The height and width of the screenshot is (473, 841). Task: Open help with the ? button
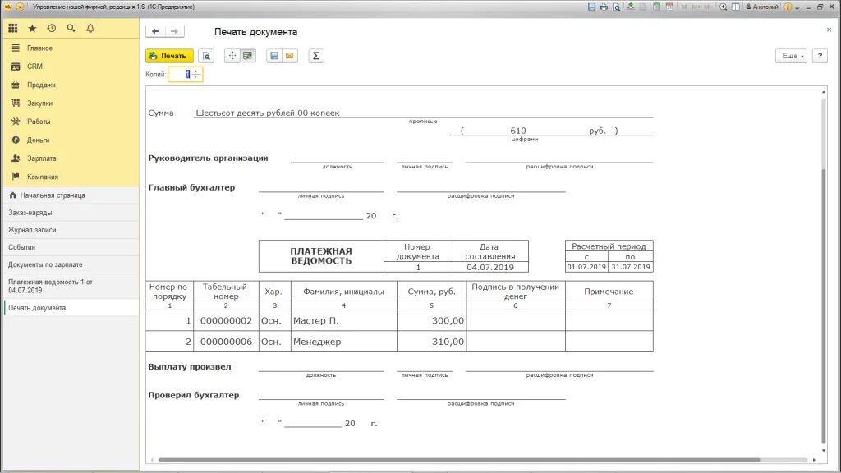tap(820, 56)
